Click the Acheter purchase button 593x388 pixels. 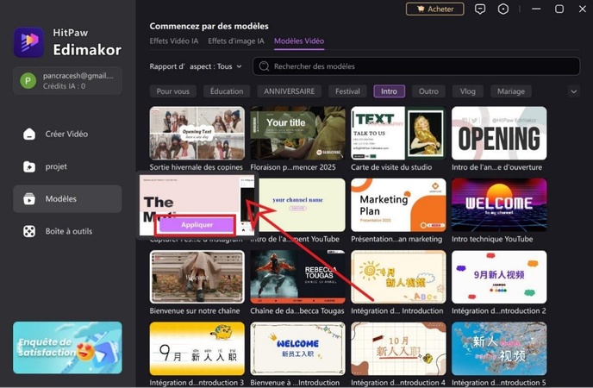tap(434, 9)
